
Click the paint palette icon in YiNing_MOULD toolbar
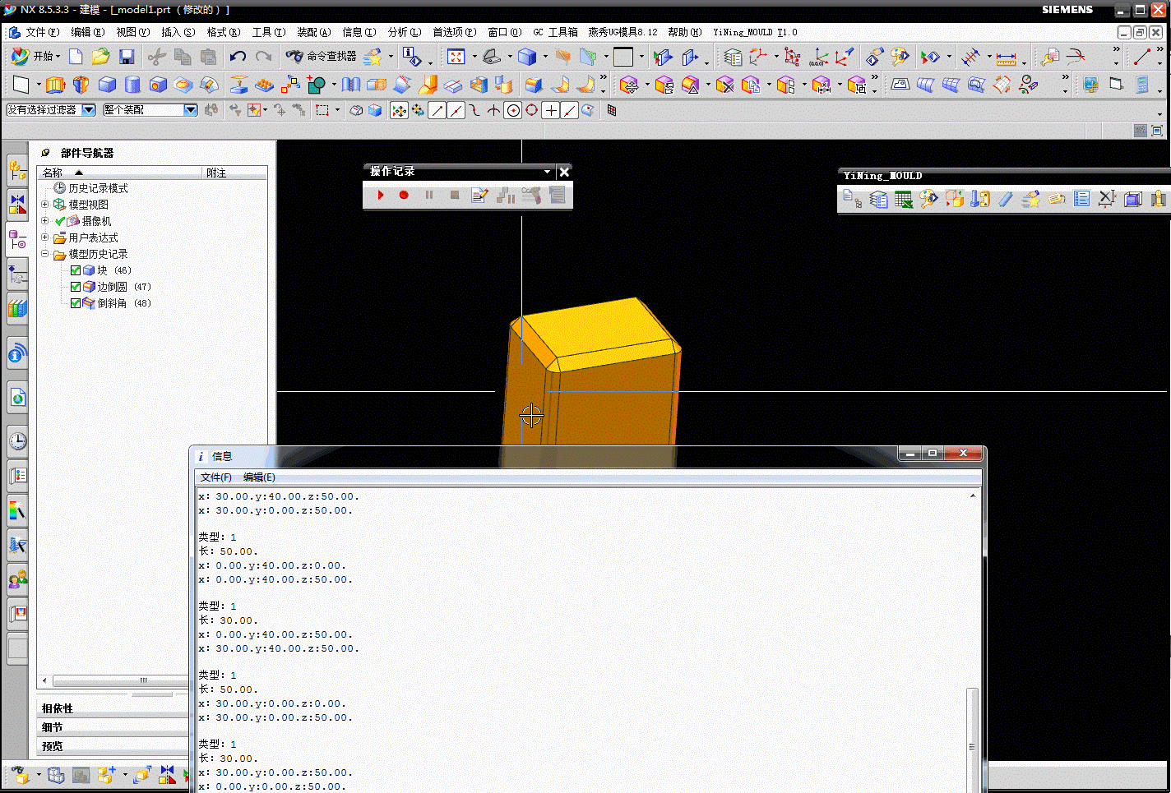[928, 199]
